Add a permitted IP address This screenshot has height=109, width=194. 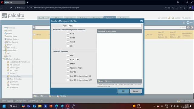101,81
